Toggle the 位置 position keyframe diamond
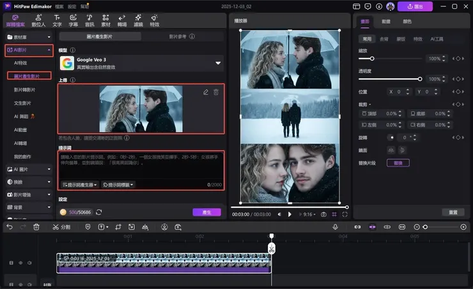Screen dimensions: 473x289 [458, 91]
